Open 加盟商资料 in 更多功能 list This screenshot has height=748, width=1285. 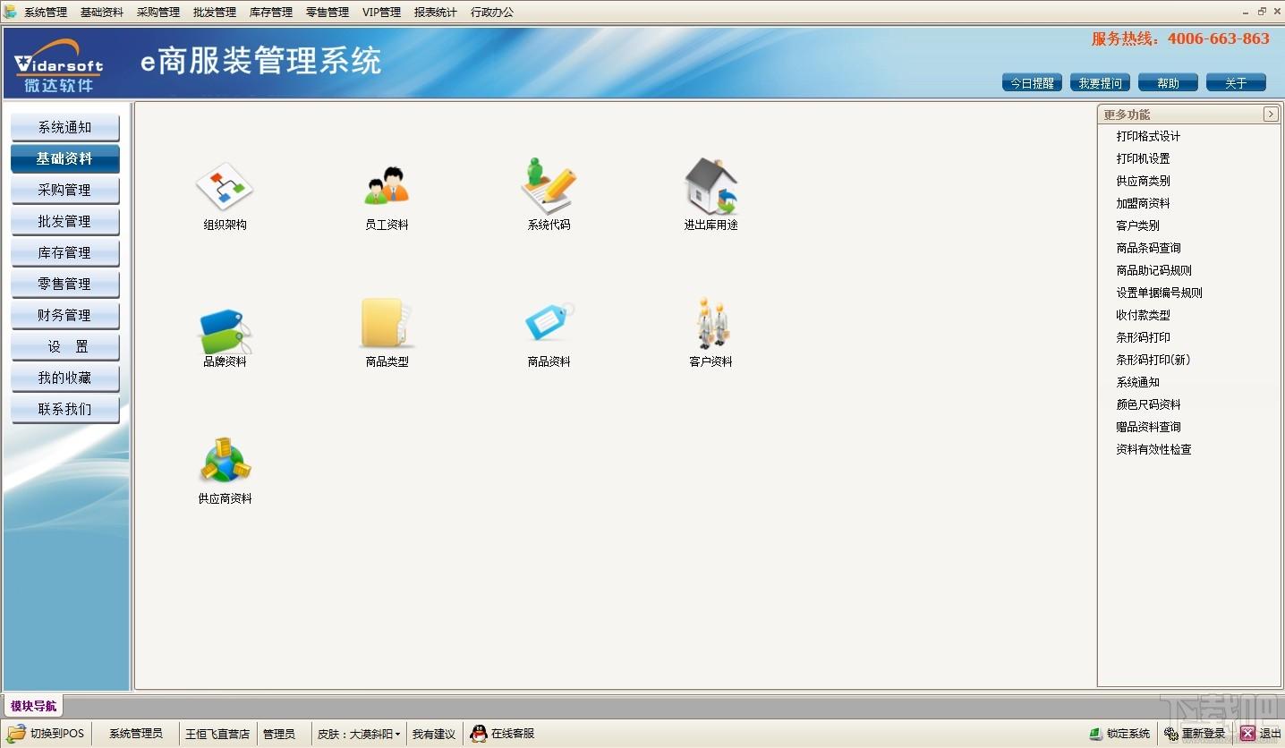[1143, 203]
